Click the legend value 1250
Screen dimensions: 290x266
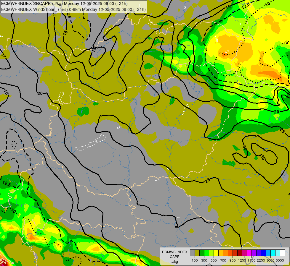tap(242, 260)
